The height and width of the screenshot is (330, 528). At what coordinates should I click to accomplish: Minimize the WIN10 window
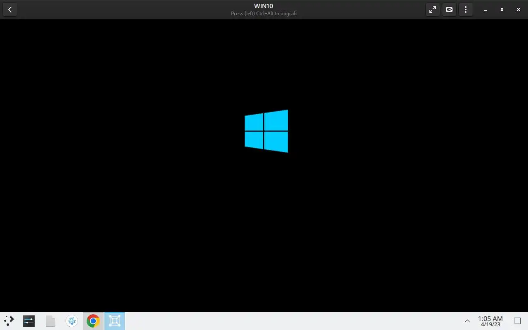point(486,9)
